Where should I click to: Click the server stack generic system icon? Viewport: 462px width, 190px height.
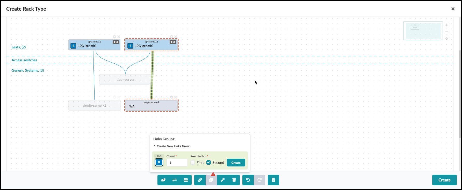pyautogui.click(x=186, y=180)
